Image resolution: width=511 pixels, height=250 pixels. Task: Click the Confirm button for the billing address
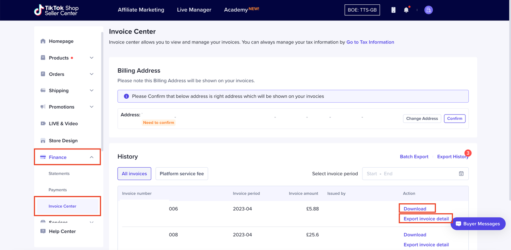coord(455,118)
